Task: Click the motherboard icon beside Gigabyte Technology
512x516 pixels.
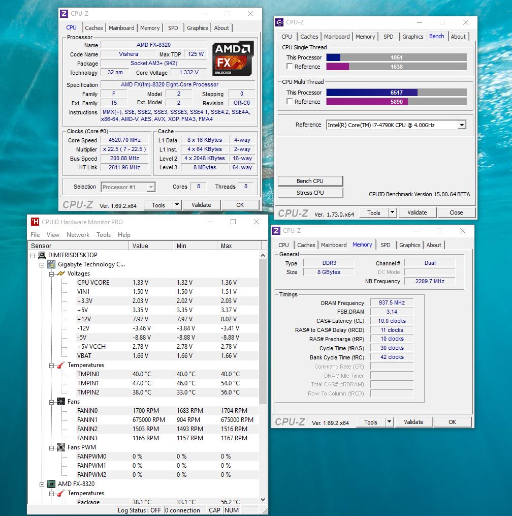Action: (x=51, y=264)
